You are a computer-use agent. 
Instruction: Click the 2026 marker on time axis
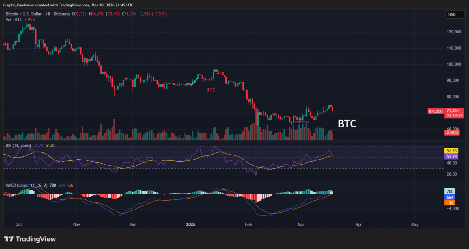point(191,225)
